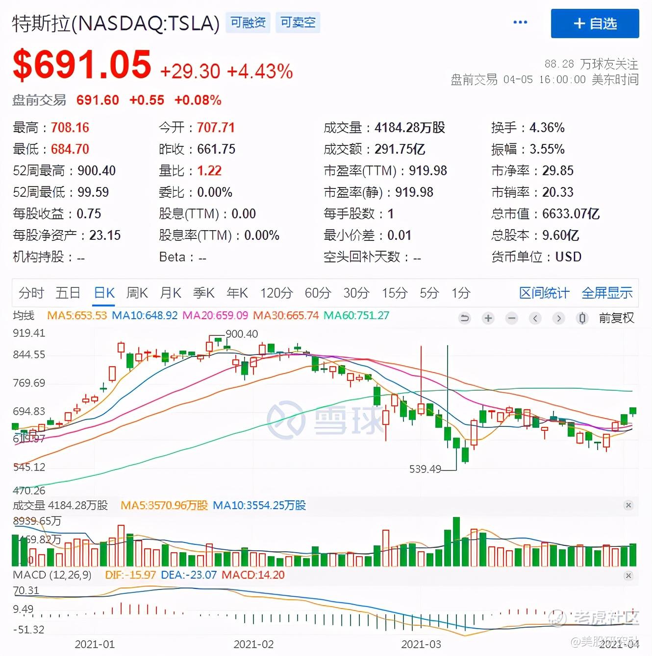This screenshot has height=656, width=652.
Task: Click the candlestick style icon beside 前复权
Action: point(582,318)
